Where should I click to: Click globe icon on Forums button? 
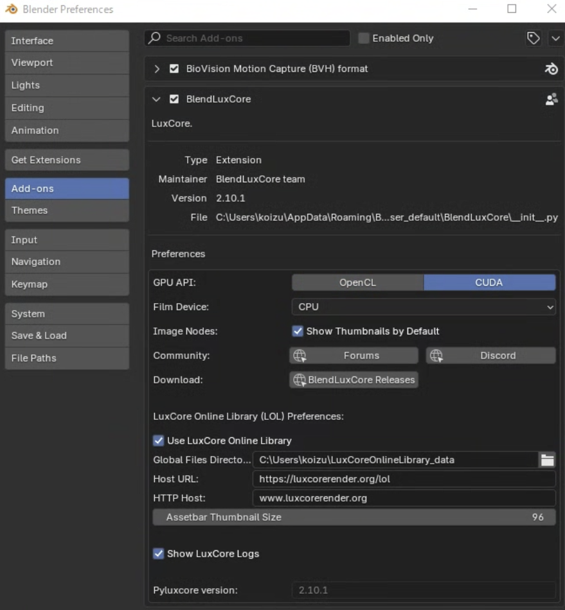300,356
